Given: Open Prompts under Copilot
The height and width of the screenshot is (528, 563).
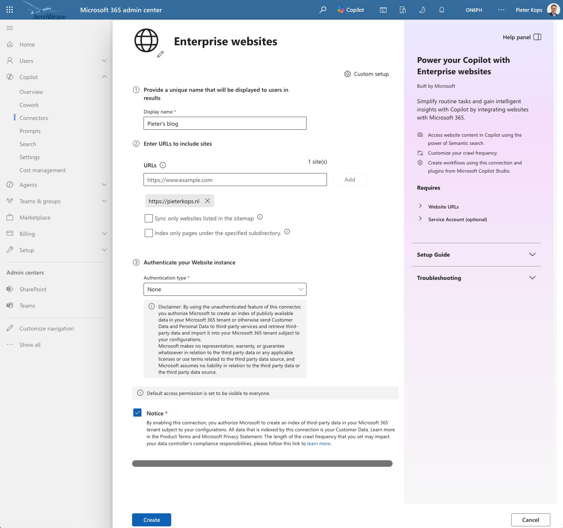Looking at the screenshot, I should click(x=30, y=131).
